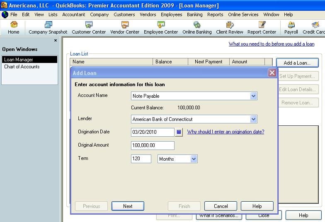Click the Original Amount input field
Image resolution: width=325 pixels, height=222 pixels.
coord(153,145)
